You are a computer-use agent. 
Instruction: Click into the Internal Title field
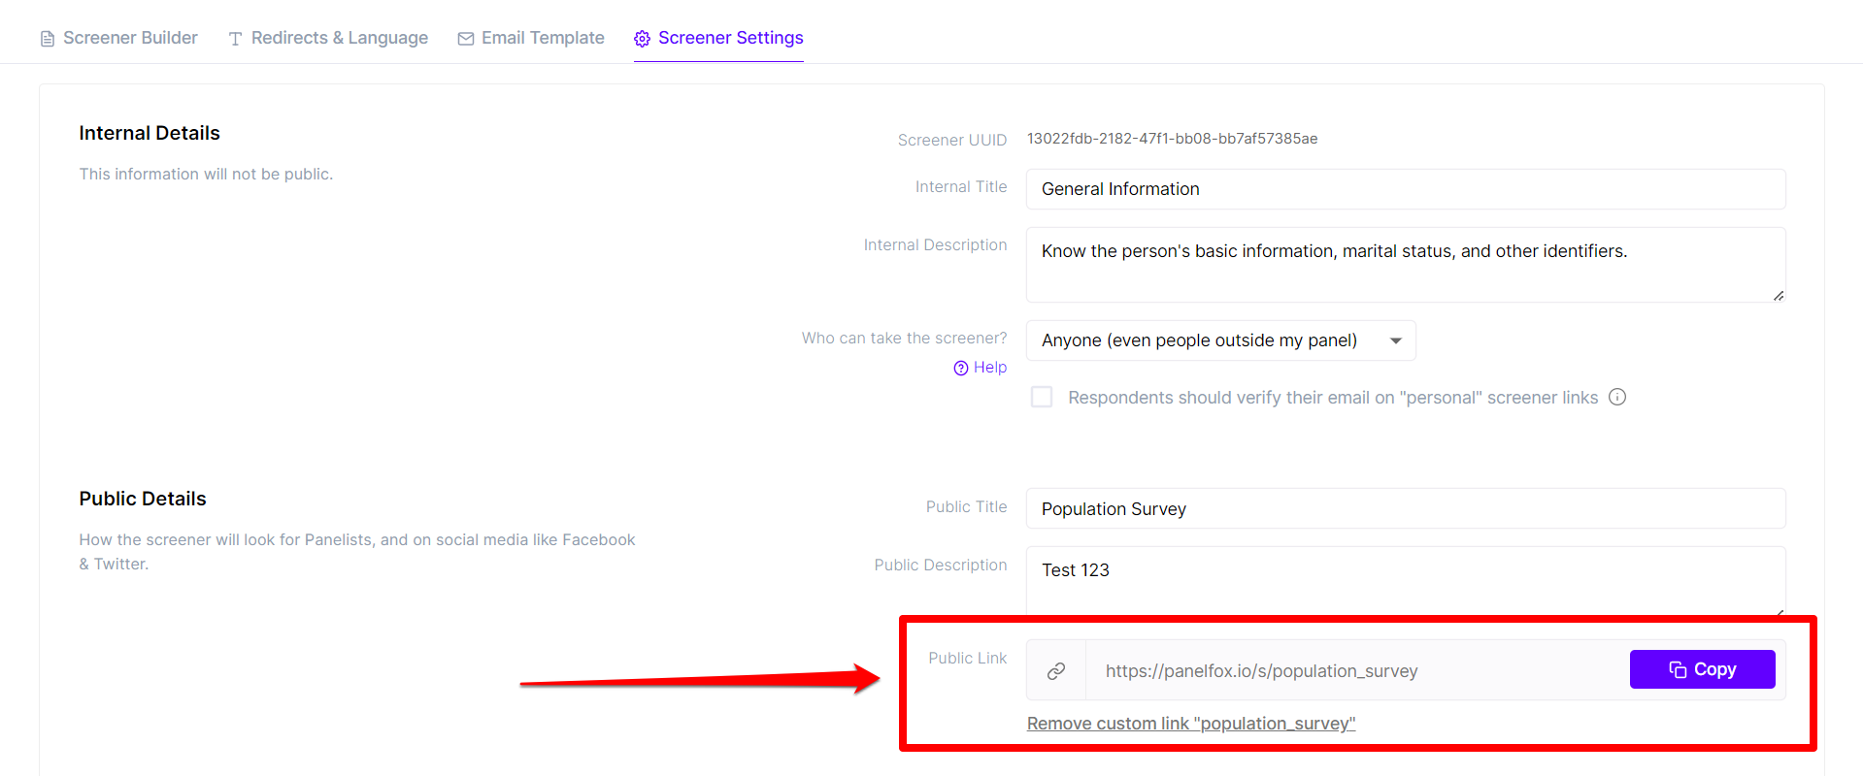[1405, 189]
